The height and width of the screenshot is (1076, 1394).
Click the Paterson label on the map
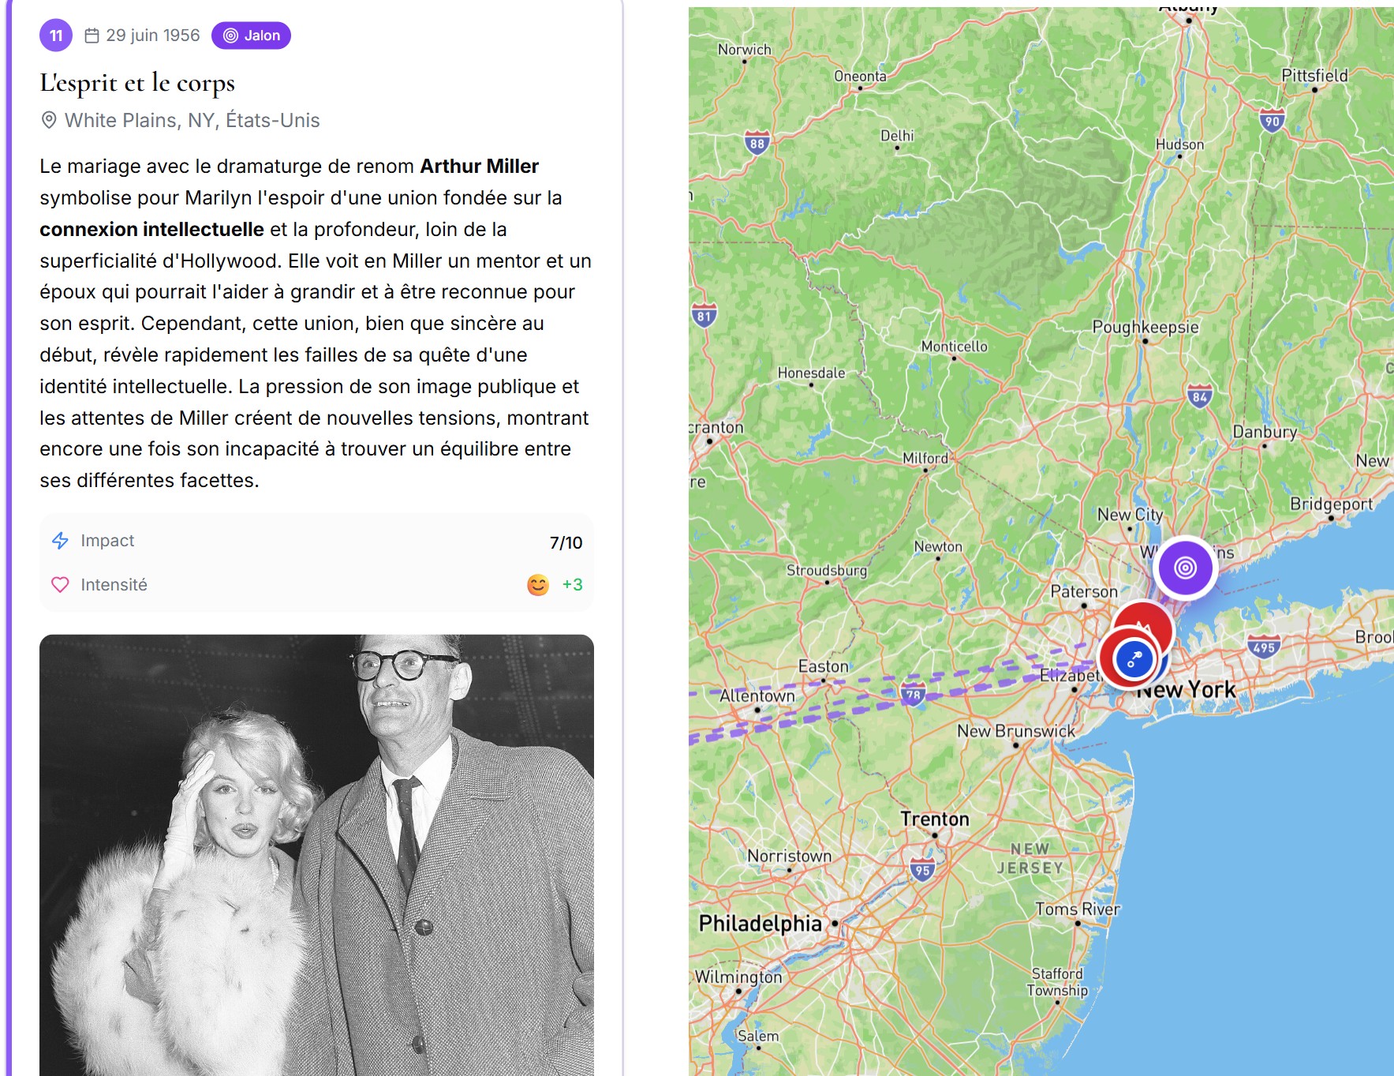point(1084,591)
